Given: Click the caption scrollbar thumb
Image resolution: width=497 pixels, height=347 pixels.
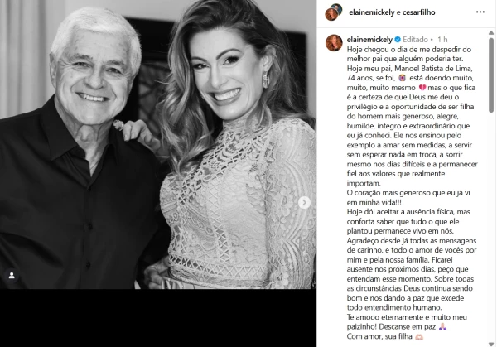Looking at the screenshot, I should click(x=491, y=75).
